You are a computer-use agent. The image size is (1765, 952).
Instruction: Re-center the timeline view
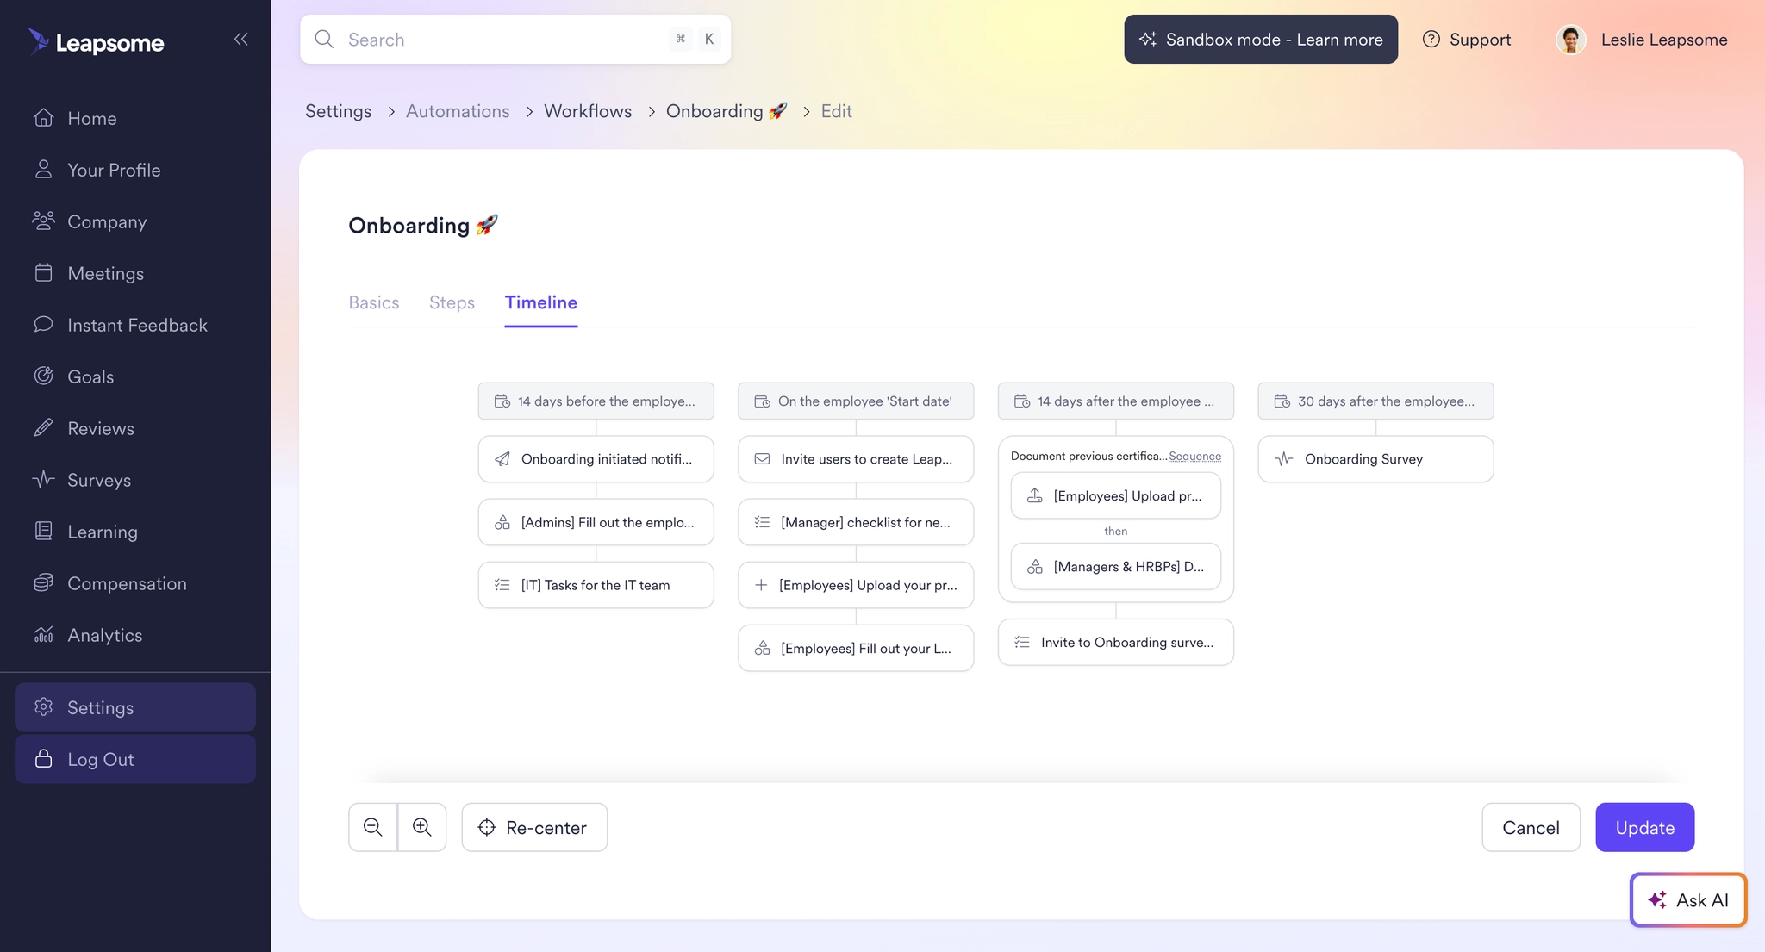click(534, 827)
